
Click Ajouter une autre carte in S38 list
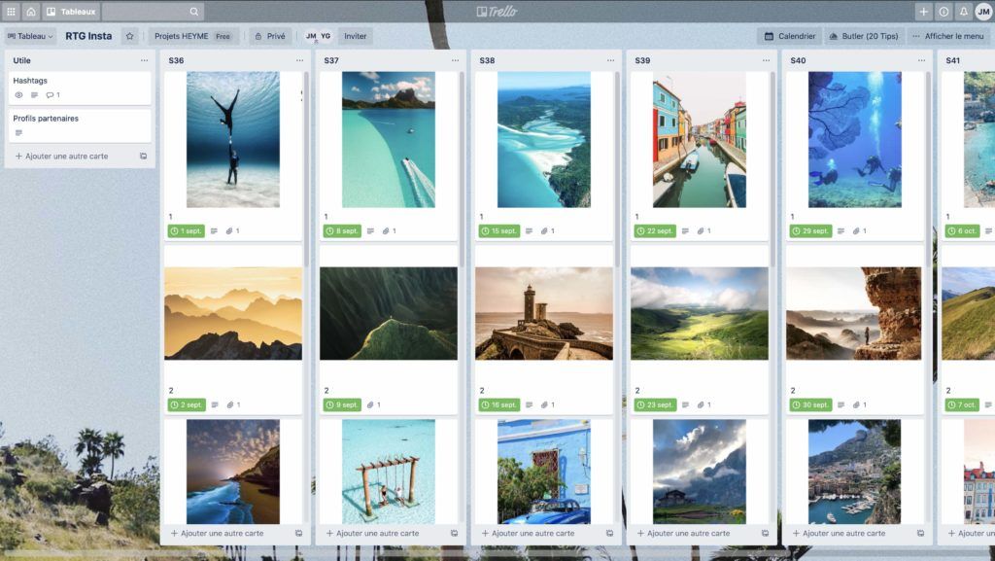(x=528, y=534)
